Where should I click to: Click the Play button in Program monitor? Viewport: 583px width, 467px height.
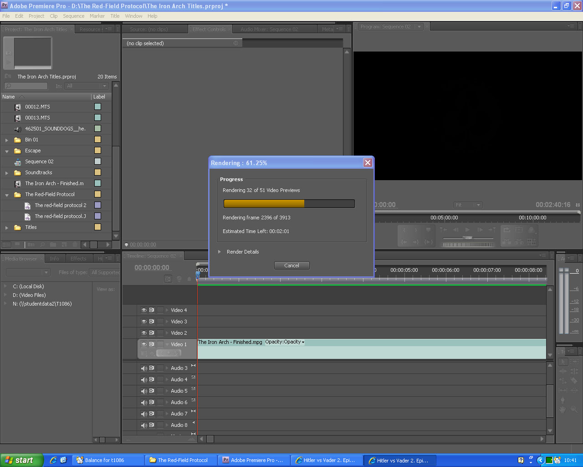point(467,230)
